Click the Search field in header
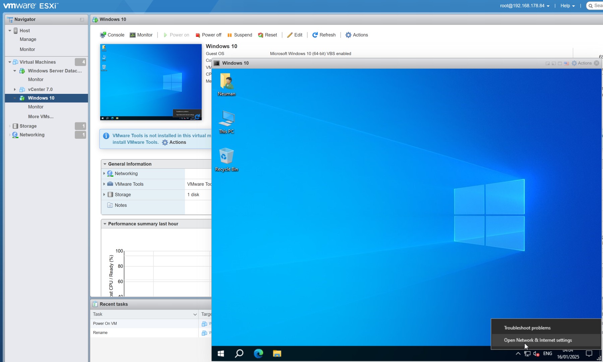 coord(595,6)
